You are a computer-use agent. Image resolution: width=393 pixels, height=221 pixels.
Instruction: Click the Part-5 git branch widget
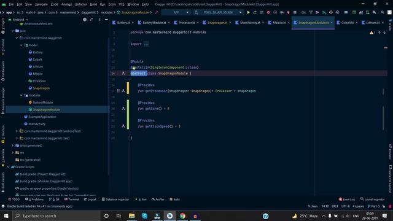tap(373, 206)
